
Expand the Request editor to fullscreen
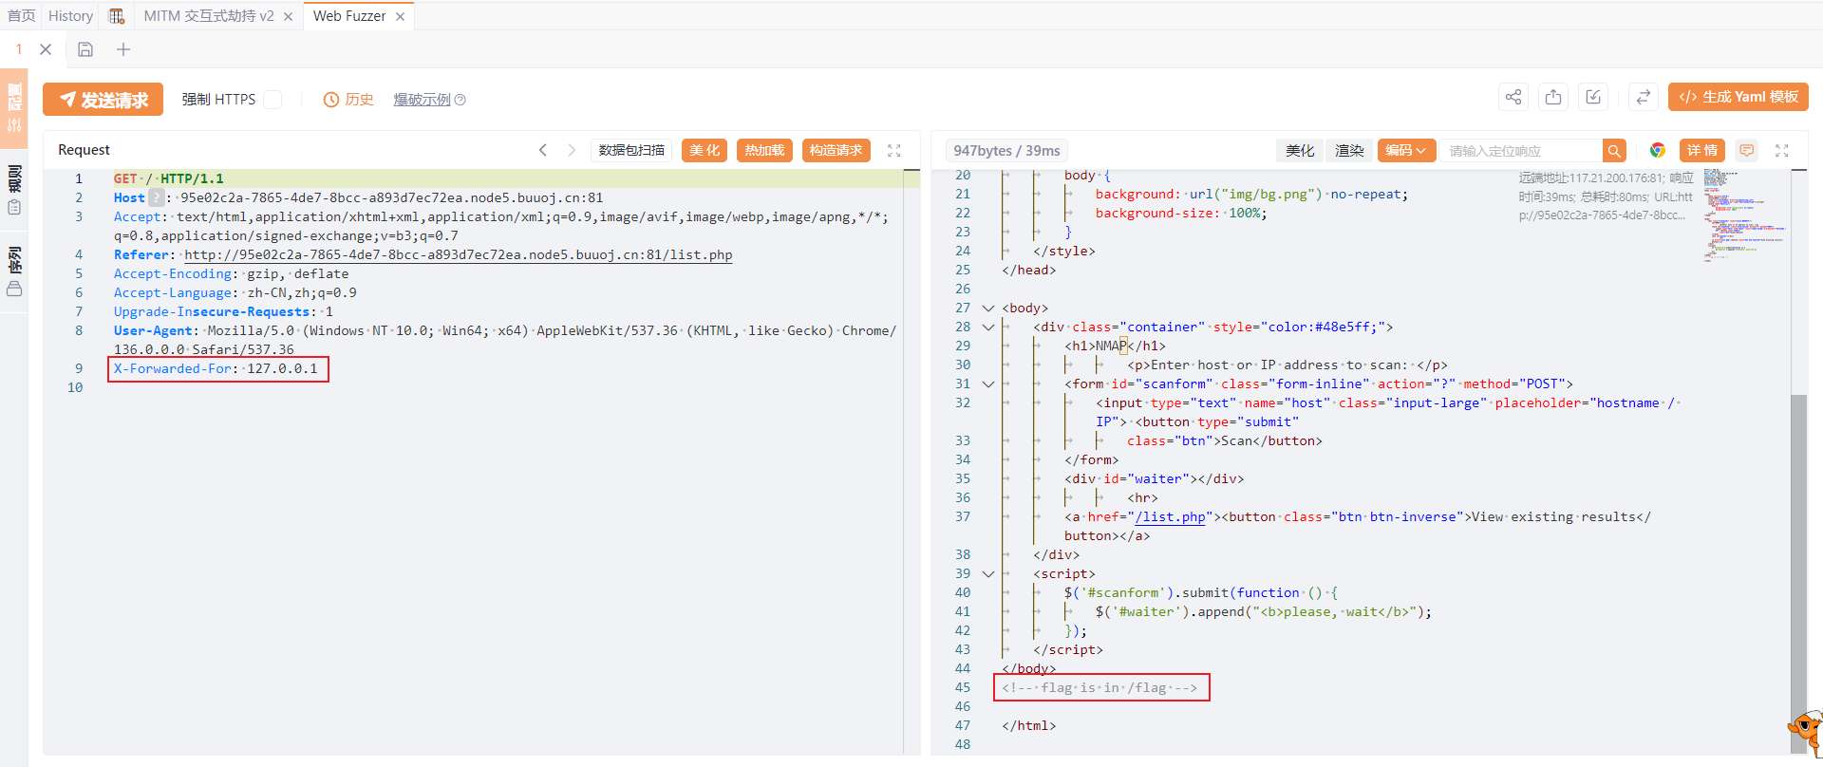pyautogui.click(x=893, y=150)
